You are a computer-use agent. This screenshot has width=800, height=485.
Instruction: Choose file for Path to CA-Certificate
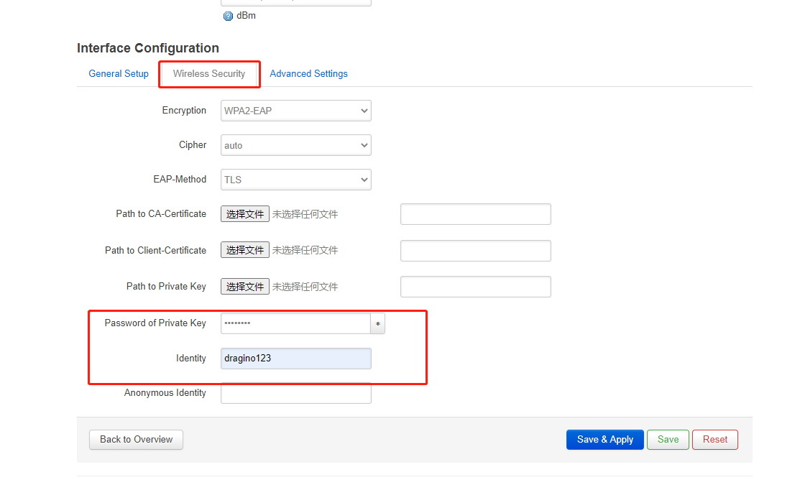[x=245, y=214]
